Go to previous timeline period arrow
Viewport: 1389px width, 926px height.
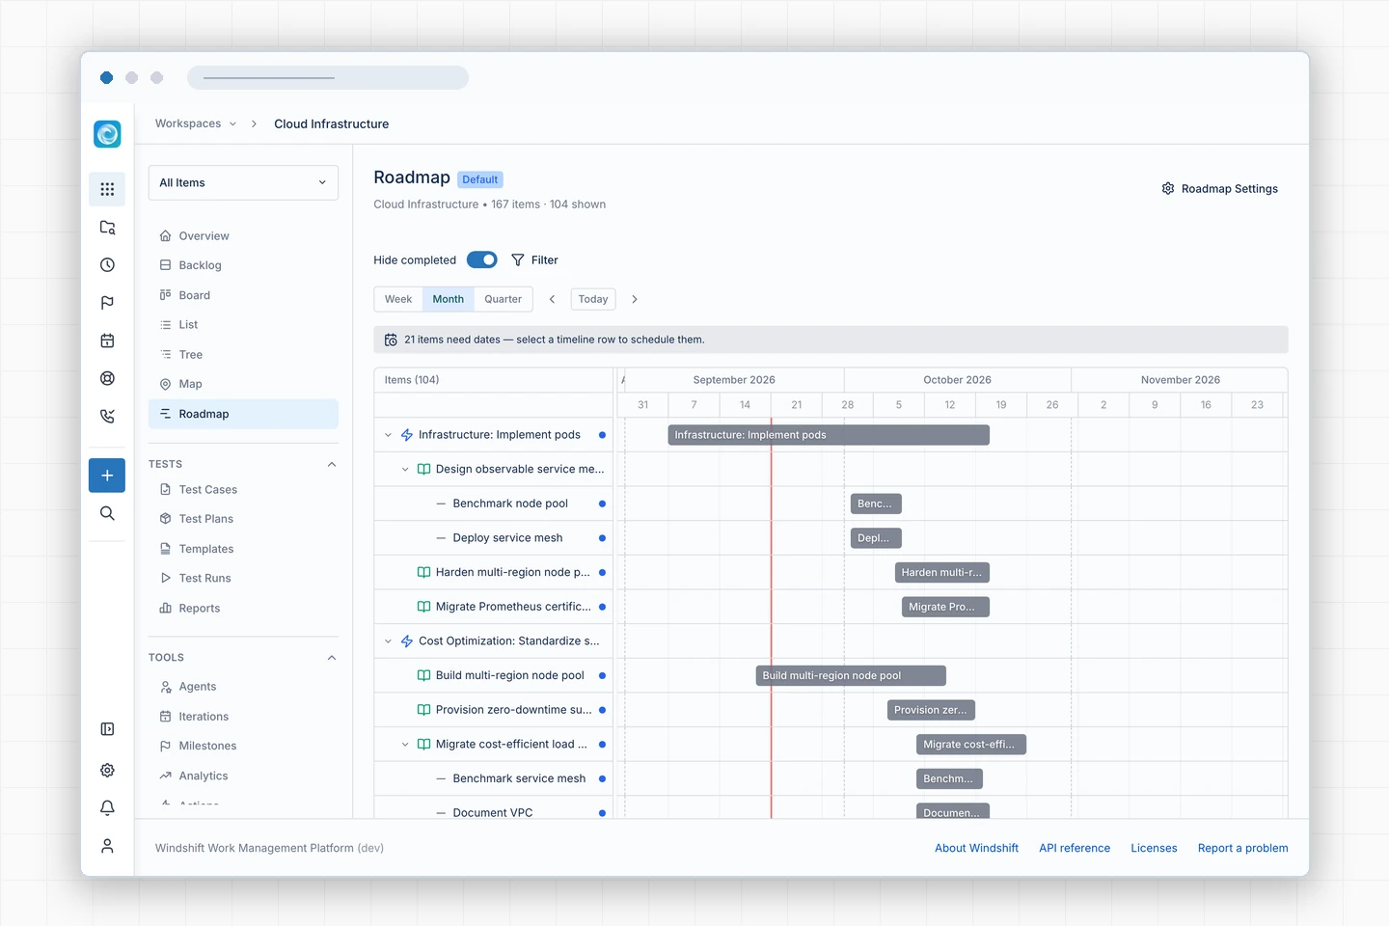552,299
